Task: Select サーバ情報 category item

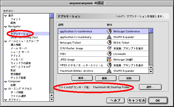Action: click(17, 92)
